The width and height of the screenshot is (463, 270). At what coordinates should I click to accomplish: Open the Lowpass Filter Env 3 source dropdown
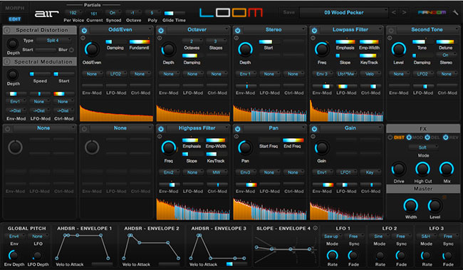[x=323, y=74]
